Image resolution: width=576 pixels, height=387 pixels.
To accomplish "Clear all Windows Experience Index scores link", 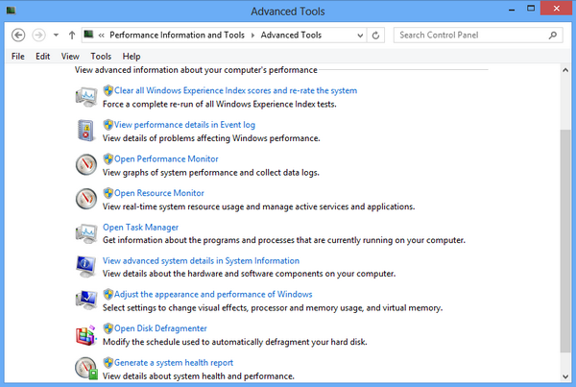I will [235, 90].
